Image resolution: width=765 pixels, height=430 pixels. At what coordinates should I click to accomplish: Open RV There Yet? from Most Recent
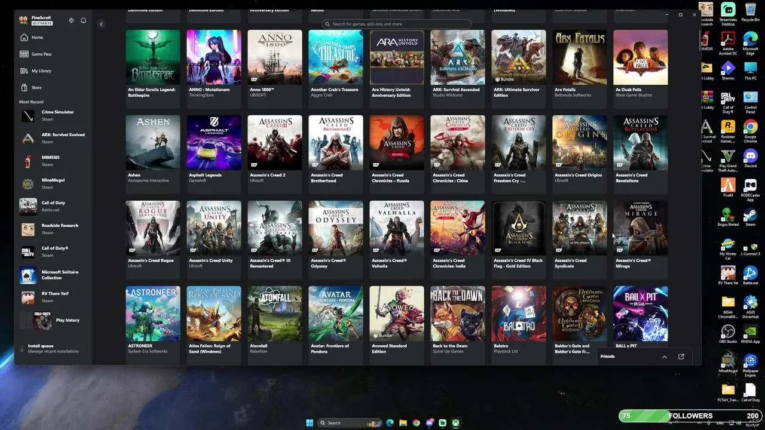53,297
